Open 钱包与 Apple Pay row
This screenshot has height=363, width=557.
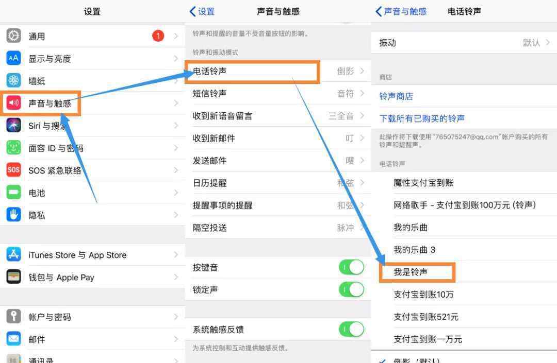[92, 277]
